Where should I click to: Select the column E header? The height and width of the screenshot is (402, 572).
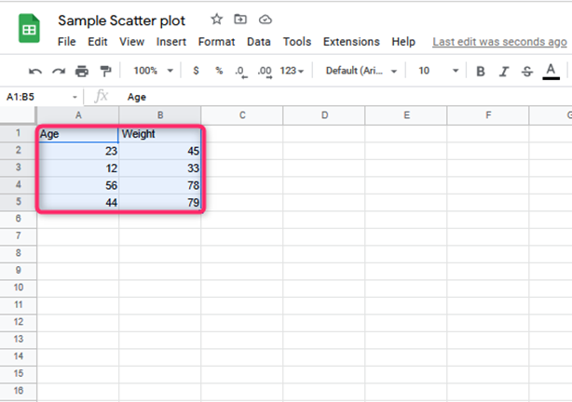406,115
